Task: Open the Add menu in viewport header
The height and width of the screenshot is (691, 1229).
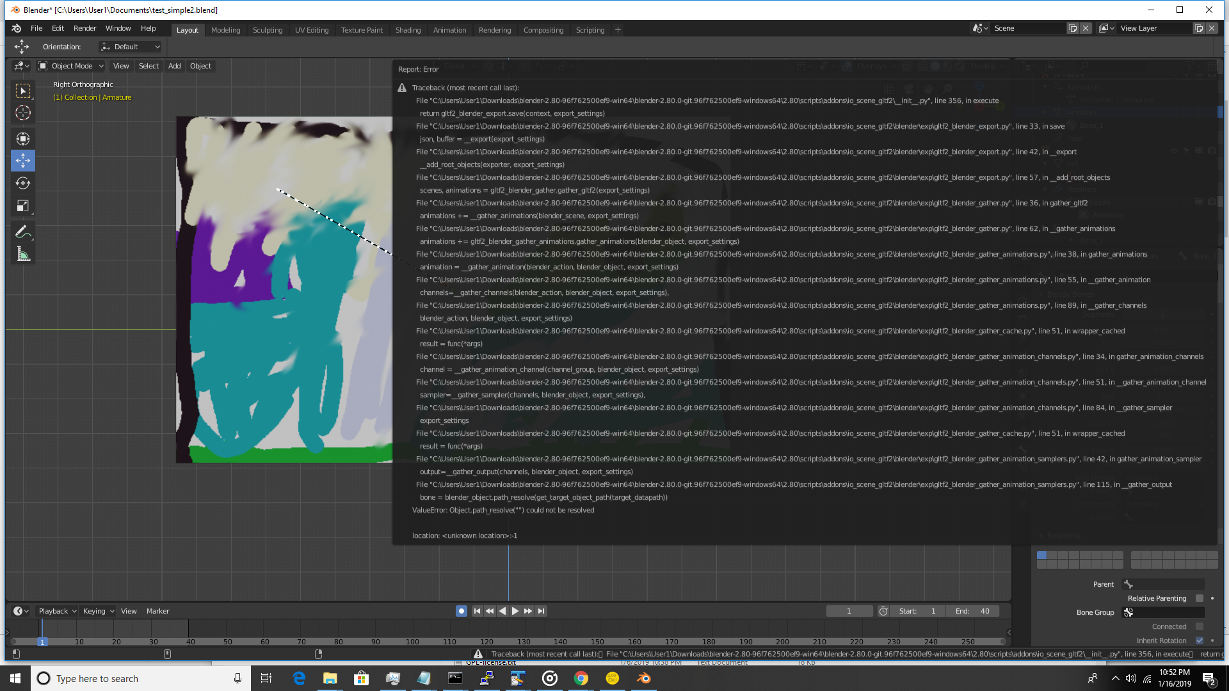Action: click(x=174, y=66)
